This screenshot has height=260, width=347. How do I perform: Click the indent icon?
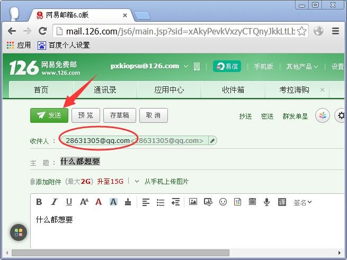(175, 202)
